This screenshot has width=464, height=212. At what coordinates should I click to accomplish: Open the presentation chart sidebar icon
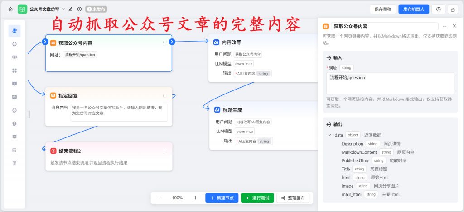point(14,137)
